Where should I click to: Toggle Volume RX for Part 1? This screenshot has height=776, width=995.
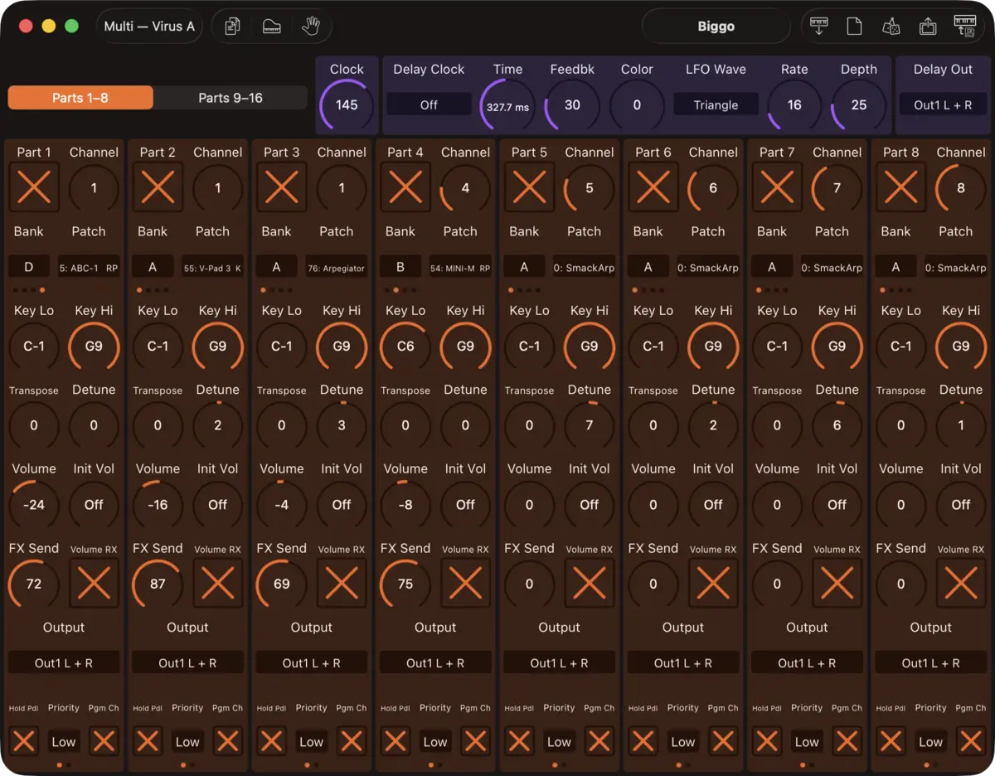coord(94,584)
